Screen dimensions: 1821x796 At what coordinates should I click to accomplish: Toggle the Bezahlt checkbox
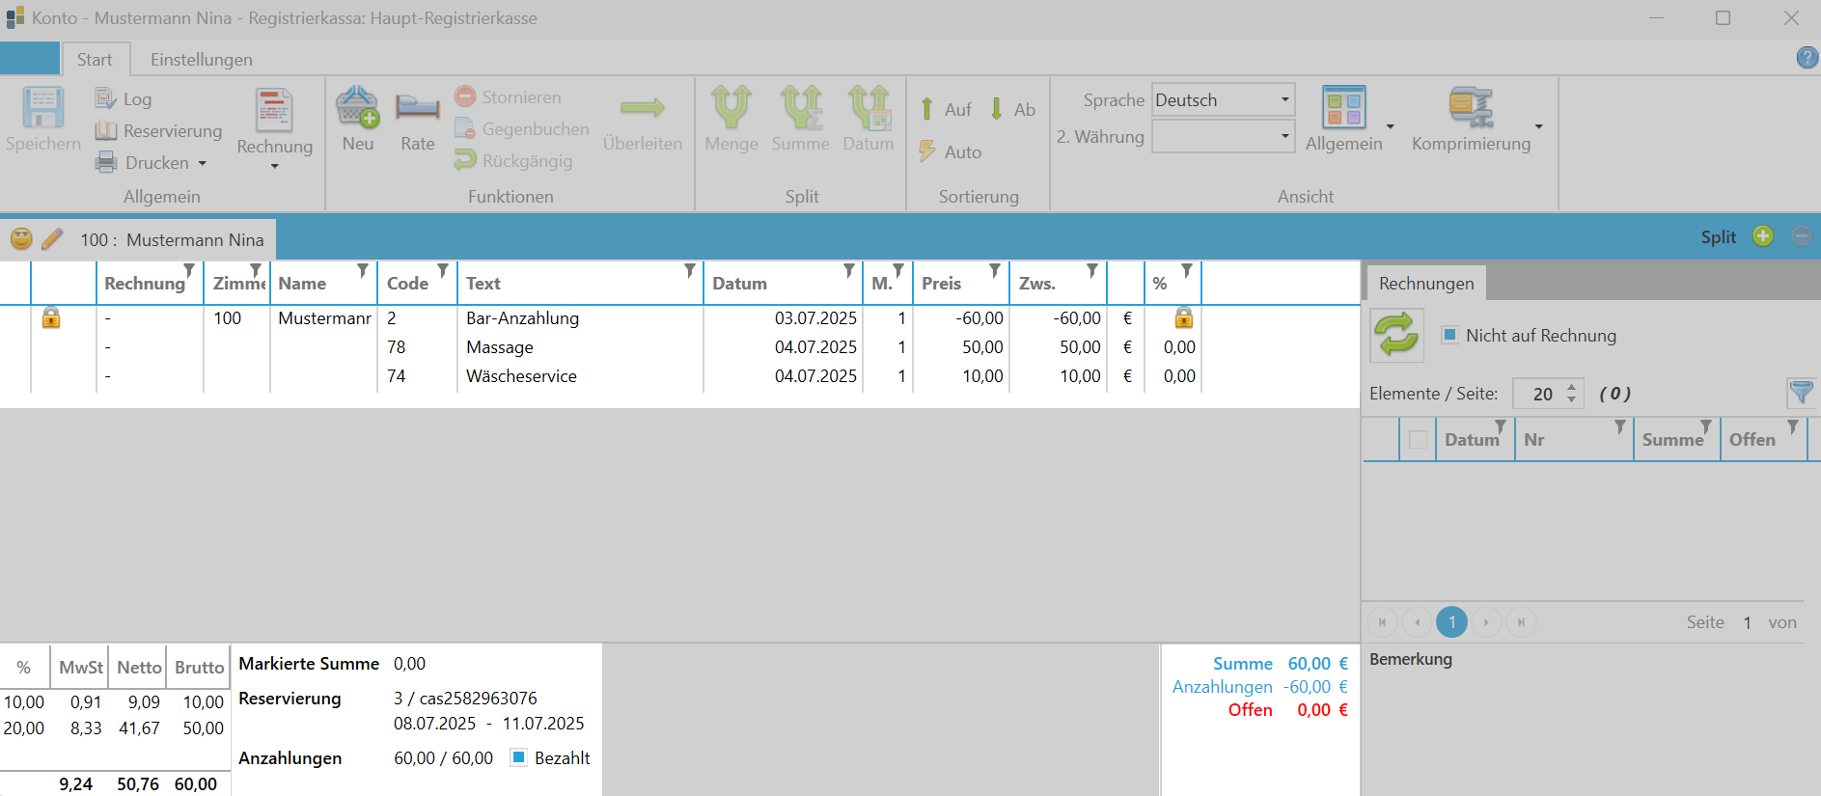(518, 757)
